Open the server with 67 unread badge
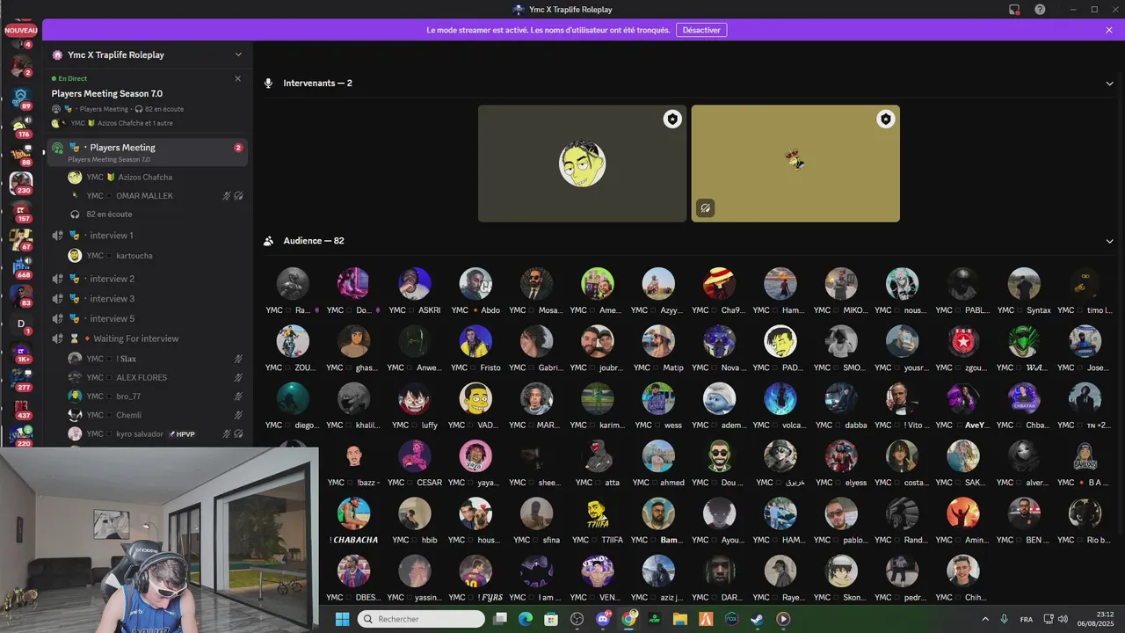The width and height of the screenshot is (1125, 633). [x=20, y=239]
